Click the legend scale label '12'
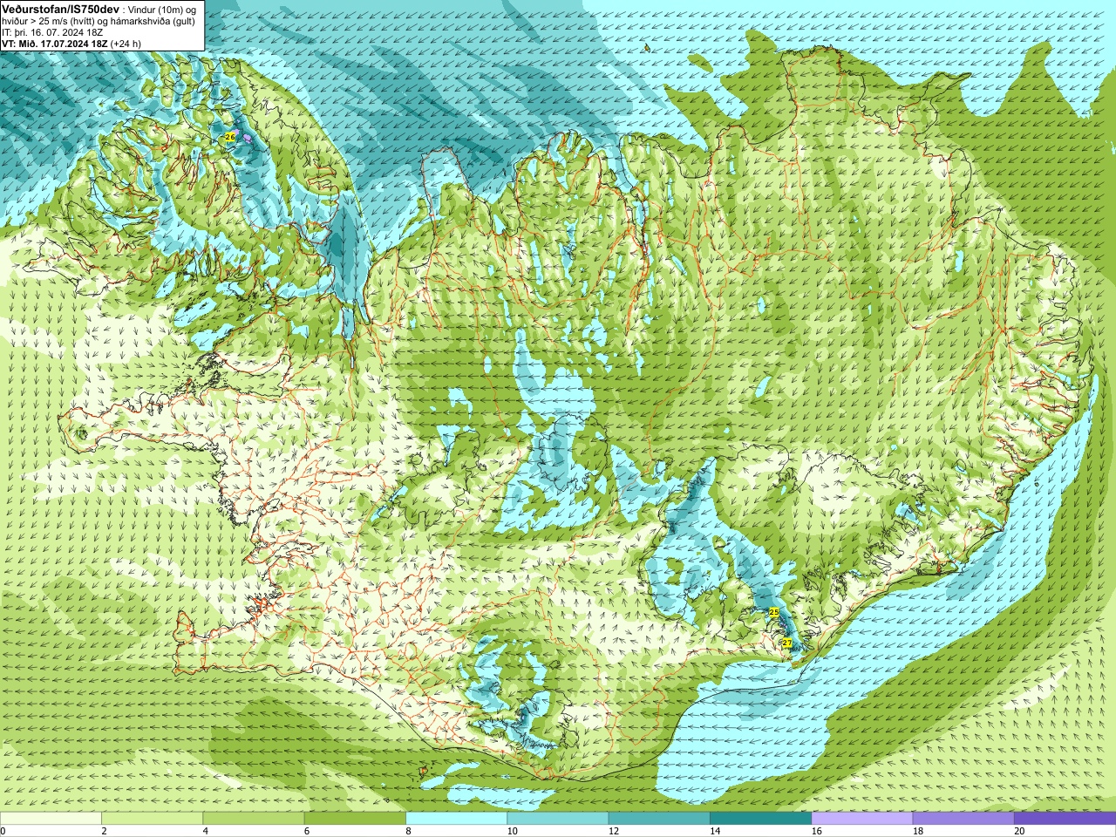The width and height of the screenshot is (1116, 837). click(613, 831)
